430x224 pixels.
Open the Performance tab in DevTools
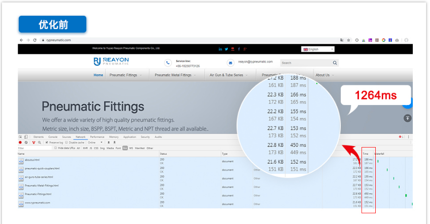pyautogui.click(x=97, y=137)
